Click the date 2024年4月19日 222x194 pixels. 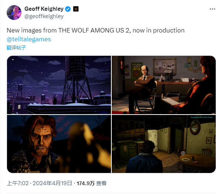click(x=53, y=183)
